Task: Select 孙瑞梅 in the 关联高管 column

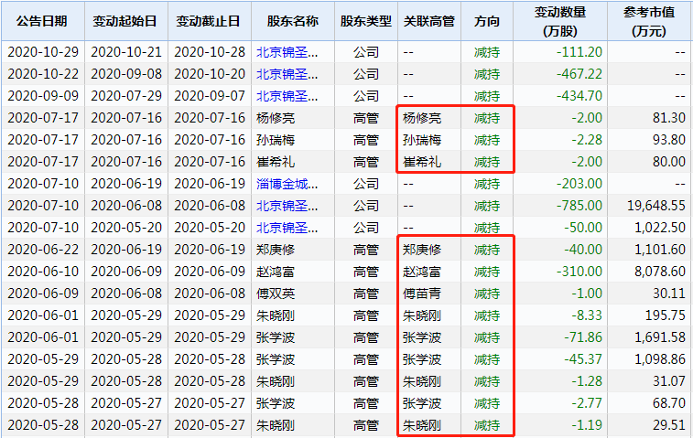Action: (422, 140)
